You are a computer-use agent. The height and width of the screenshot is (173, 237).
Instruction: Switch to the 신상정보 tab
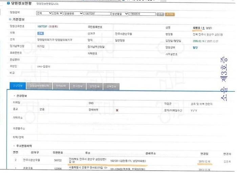point(17,86)
